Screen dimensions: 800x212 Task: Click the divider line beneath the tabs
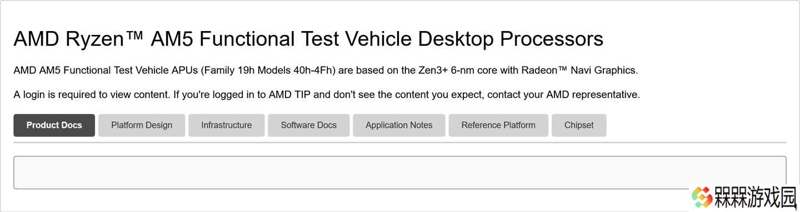click(399, 142)
